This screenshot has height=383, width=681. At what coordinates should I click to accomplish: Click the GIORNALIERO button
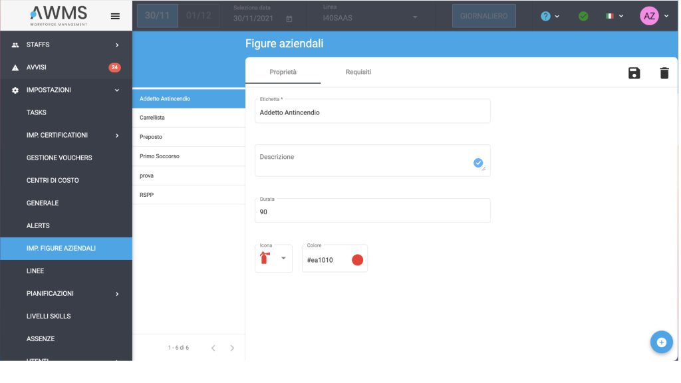point(484,16)
